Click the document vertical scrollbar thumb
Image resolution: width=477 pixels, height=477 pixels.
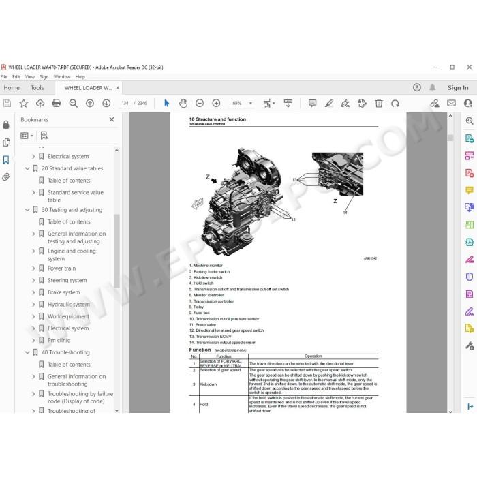coord(450,138)
